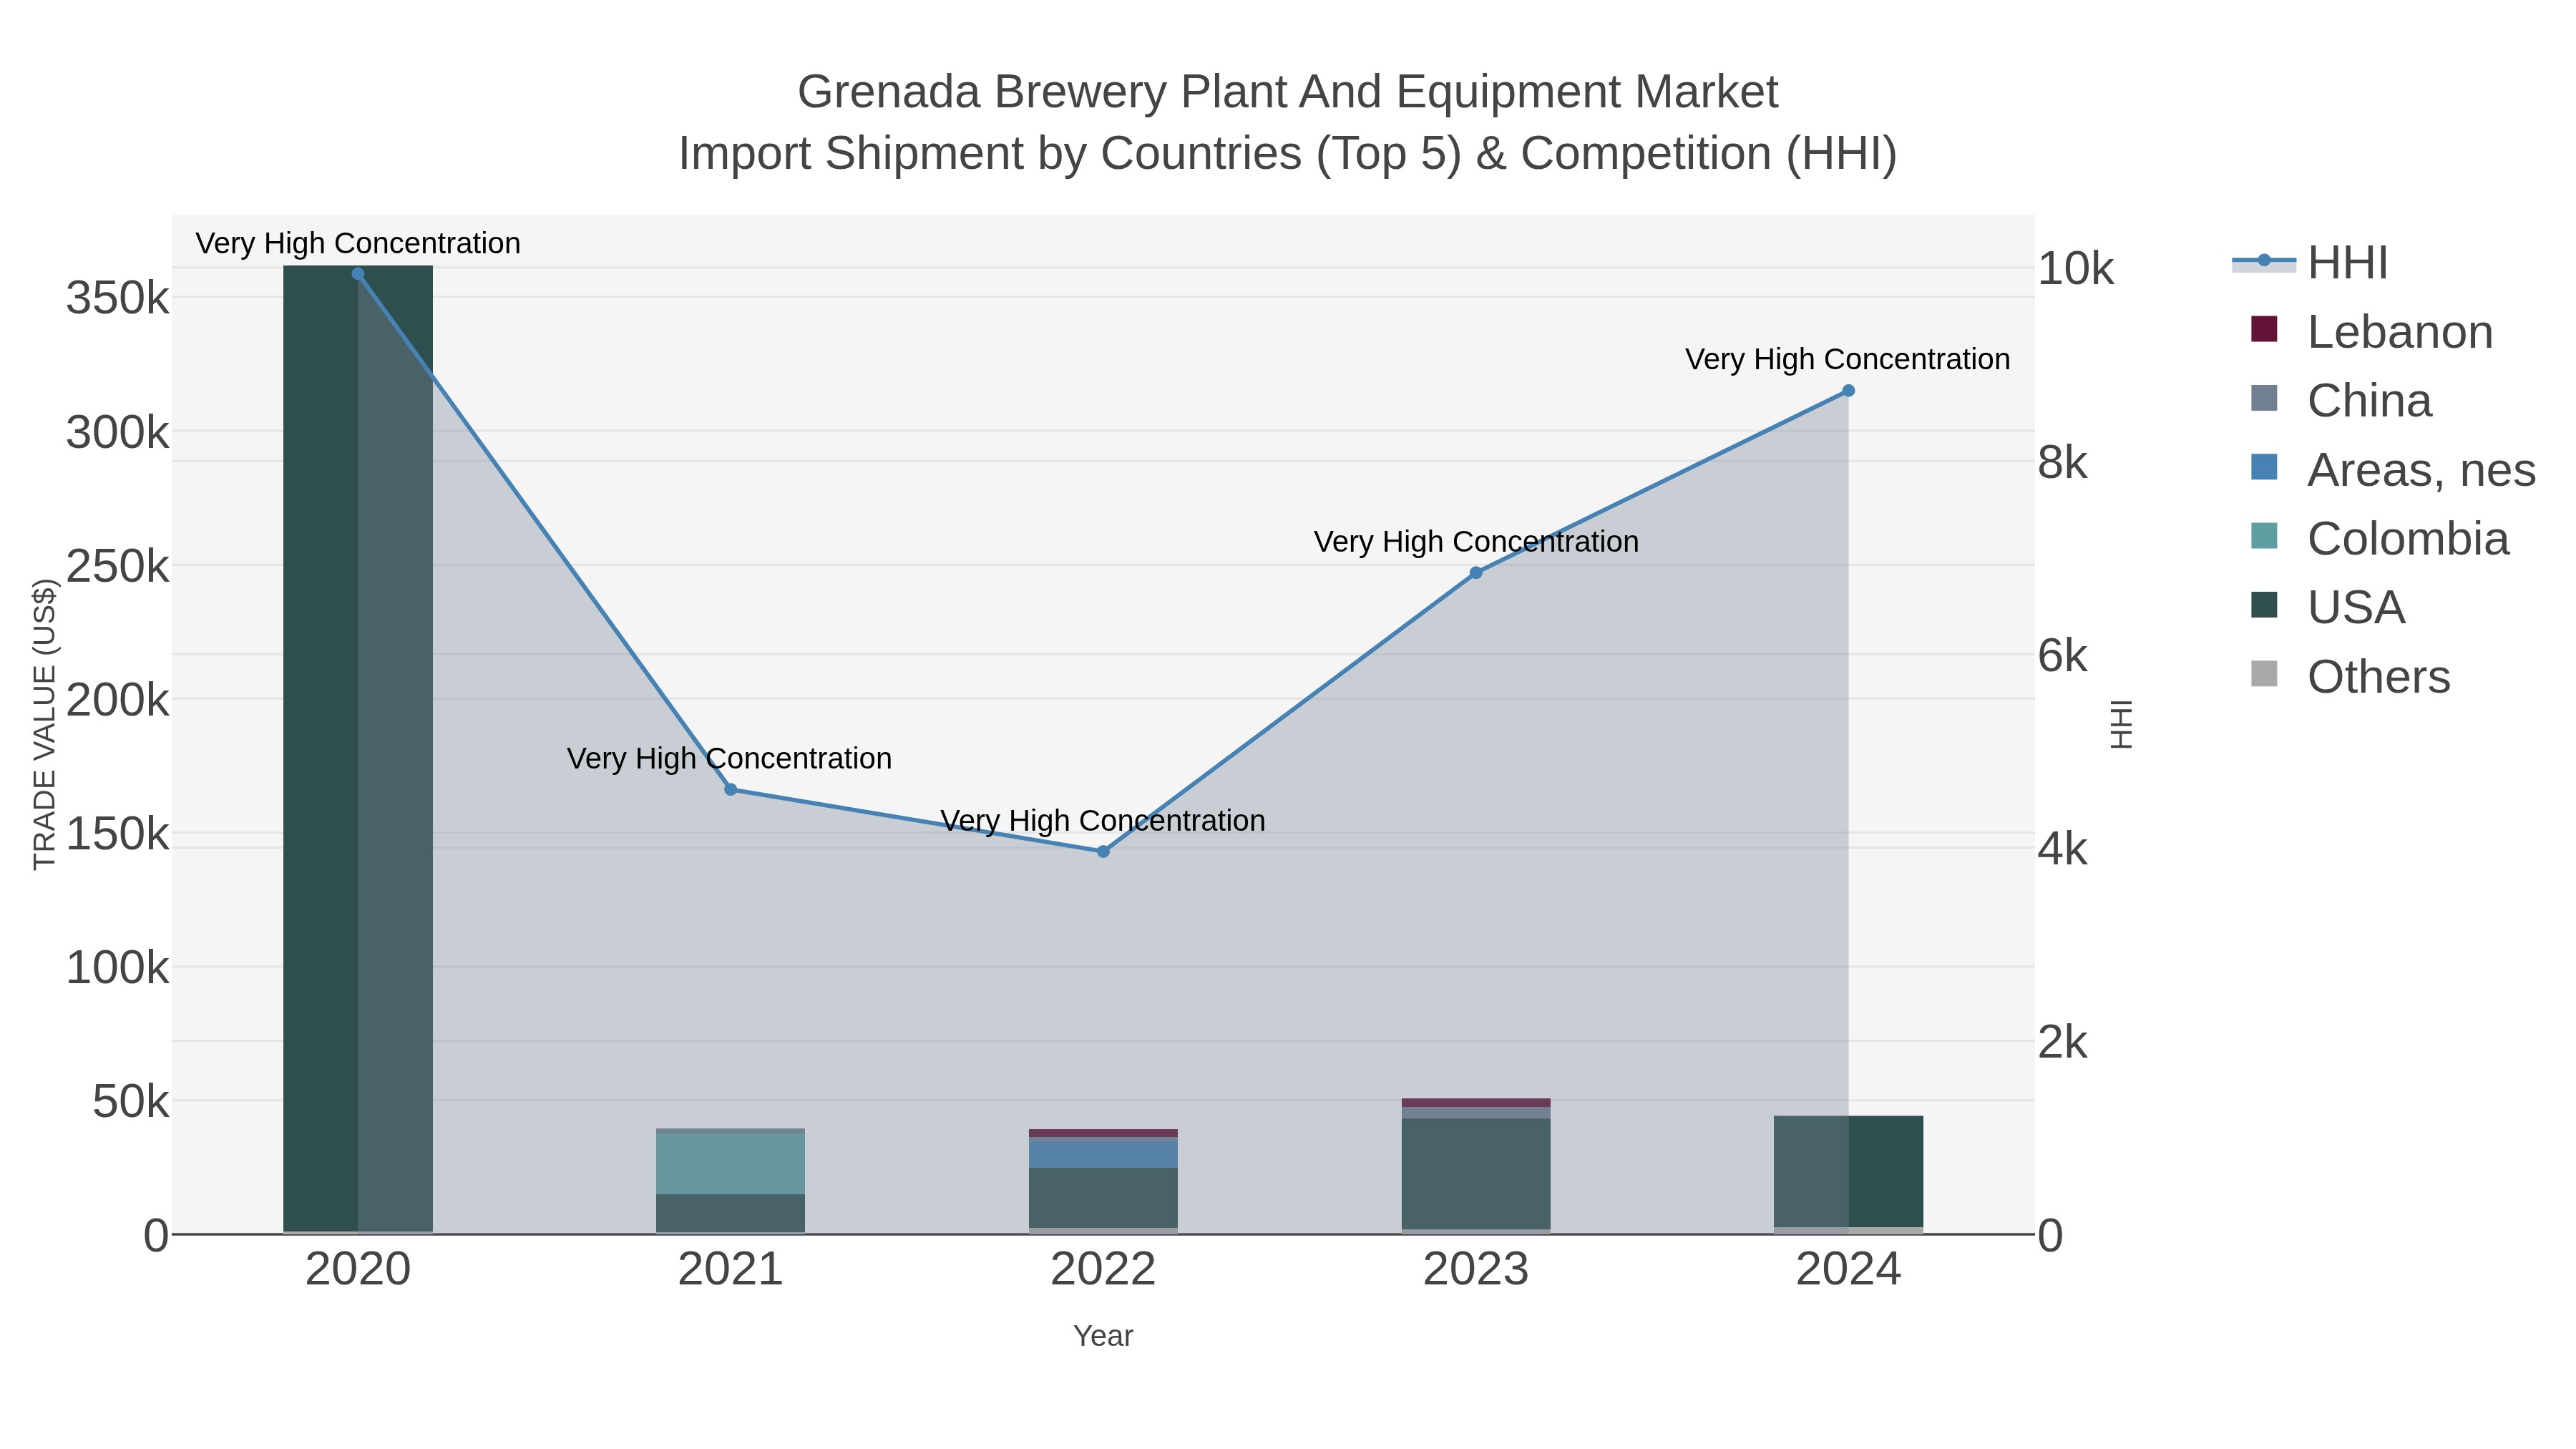Click the 2023 Very High Concentration annotation
This screenshot has width=2576, height=1449.
click(x=1476, y=541)
